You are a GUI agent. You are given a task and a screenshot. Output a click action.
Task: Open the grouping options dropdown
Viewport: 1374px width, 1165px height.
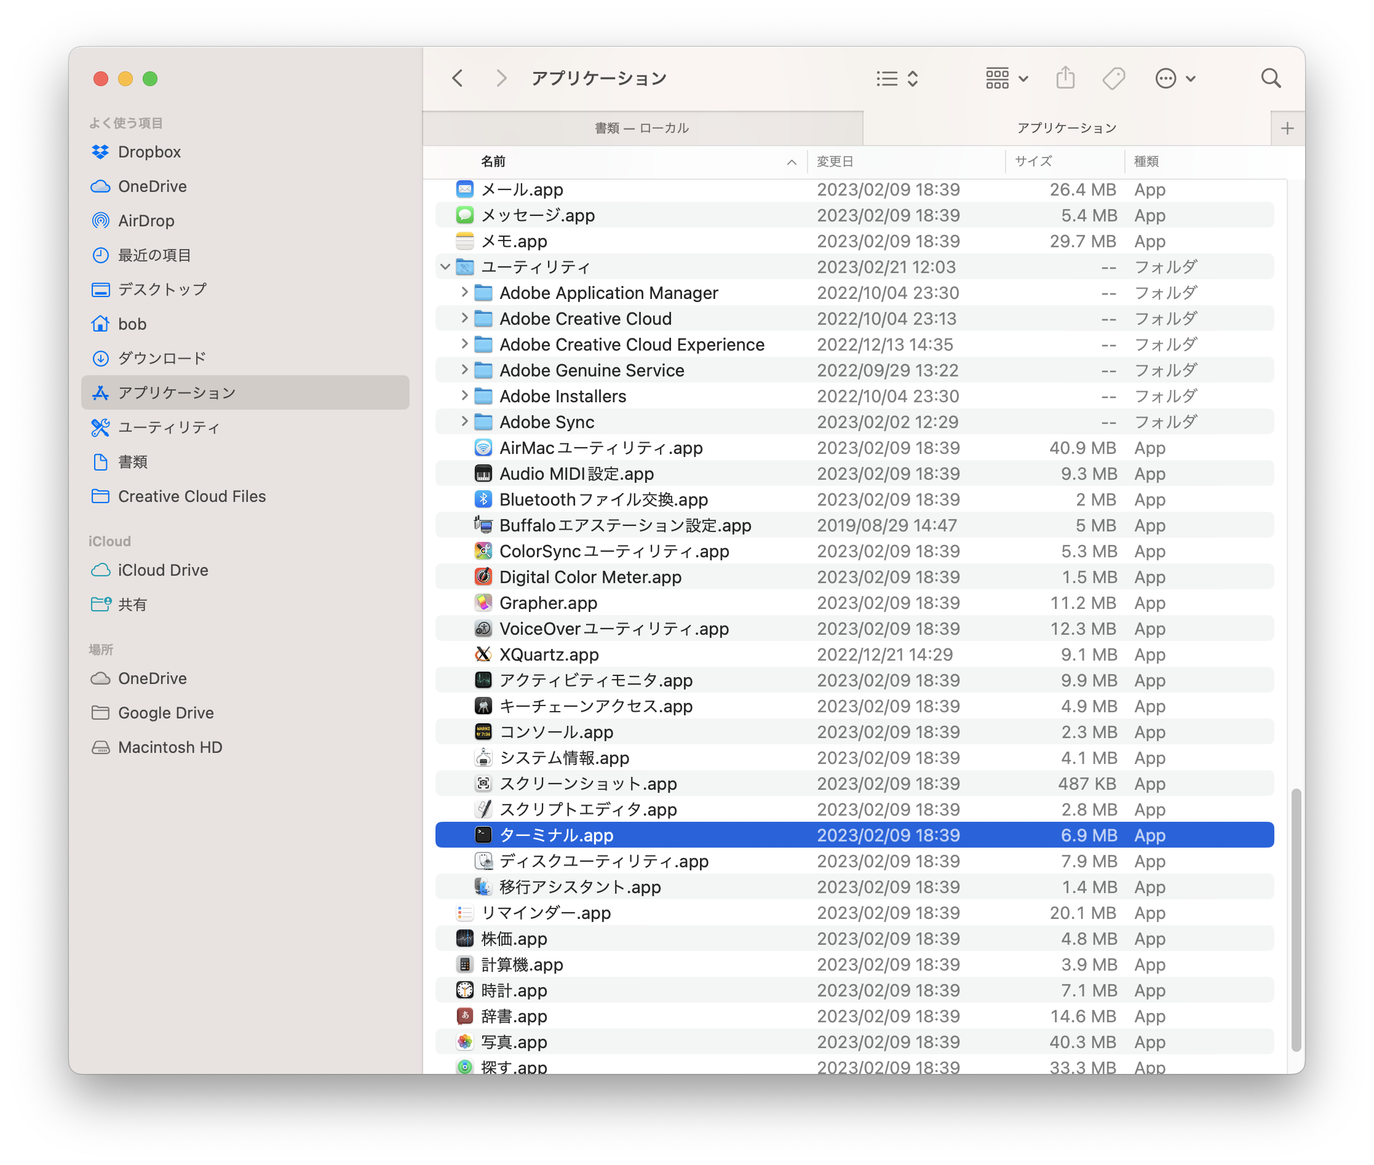1006,79
